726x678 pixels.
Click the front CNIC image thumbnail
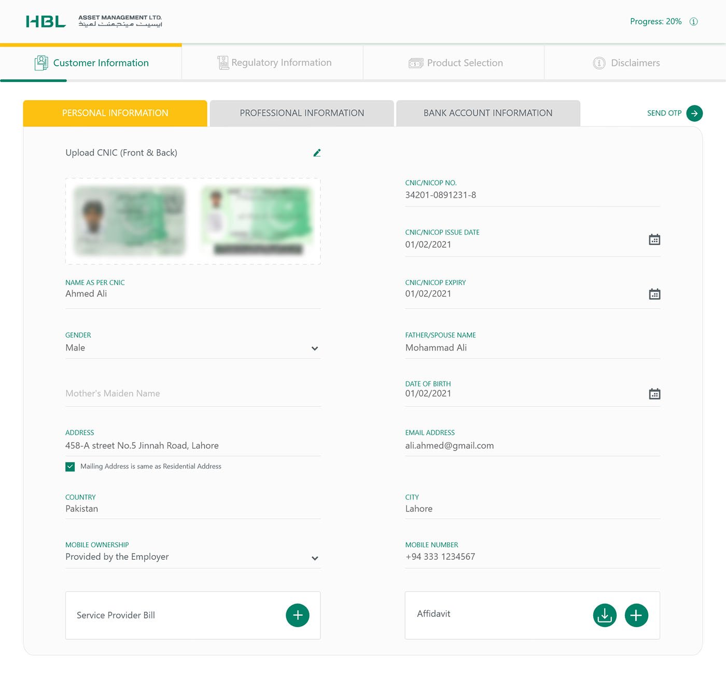point(130,221)
